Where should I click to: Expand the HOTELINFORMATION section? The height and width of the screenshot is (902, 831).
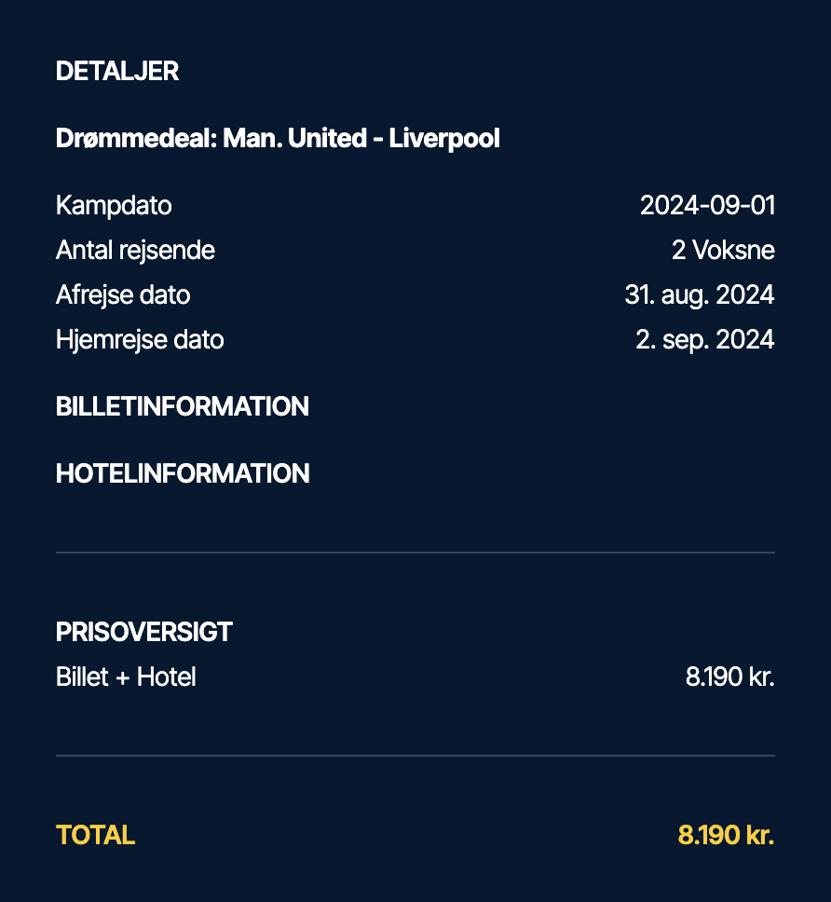[x=183, y=474]
